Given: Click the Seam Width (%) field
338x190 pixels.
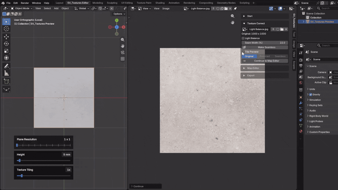Looking at the screenshot, I should [x=265, y=43].
